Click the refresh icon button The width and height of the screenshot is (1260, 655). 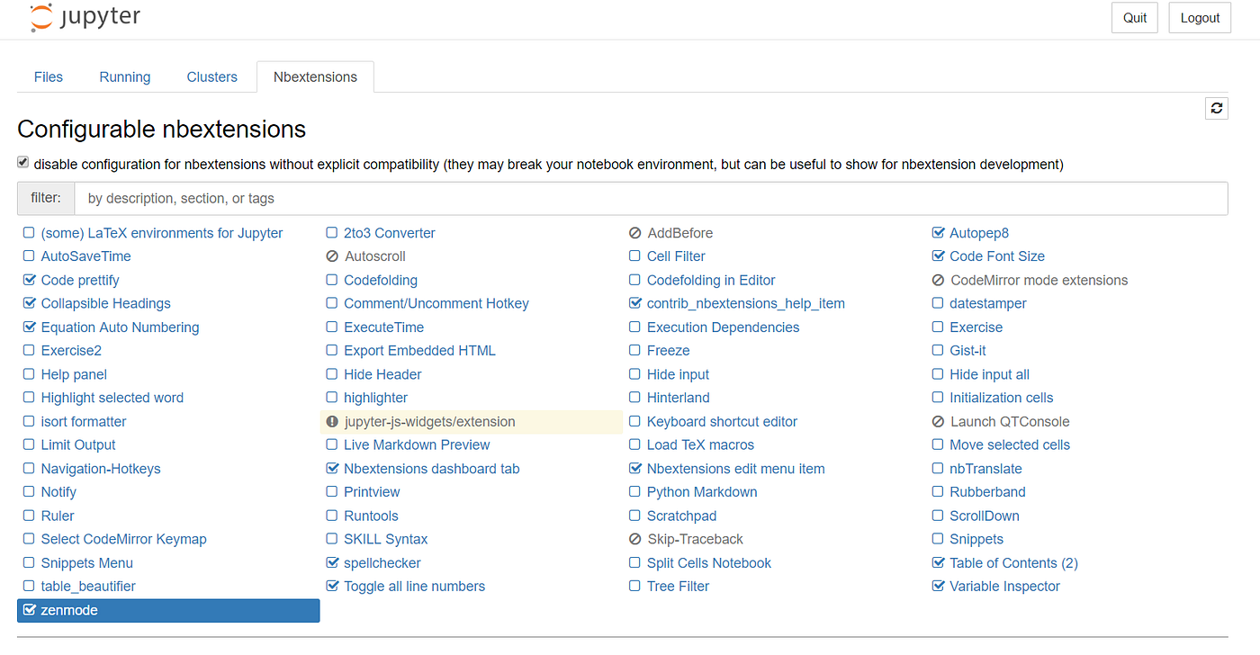tap(1217, 108)
